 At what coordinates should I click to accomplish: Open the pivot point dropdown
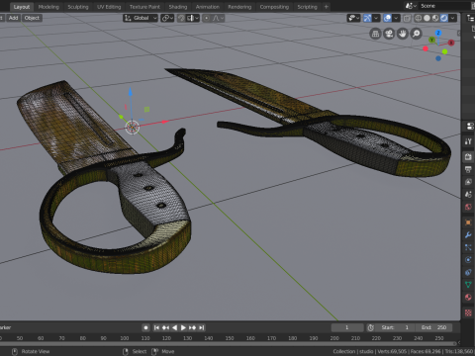click(167, 18)
